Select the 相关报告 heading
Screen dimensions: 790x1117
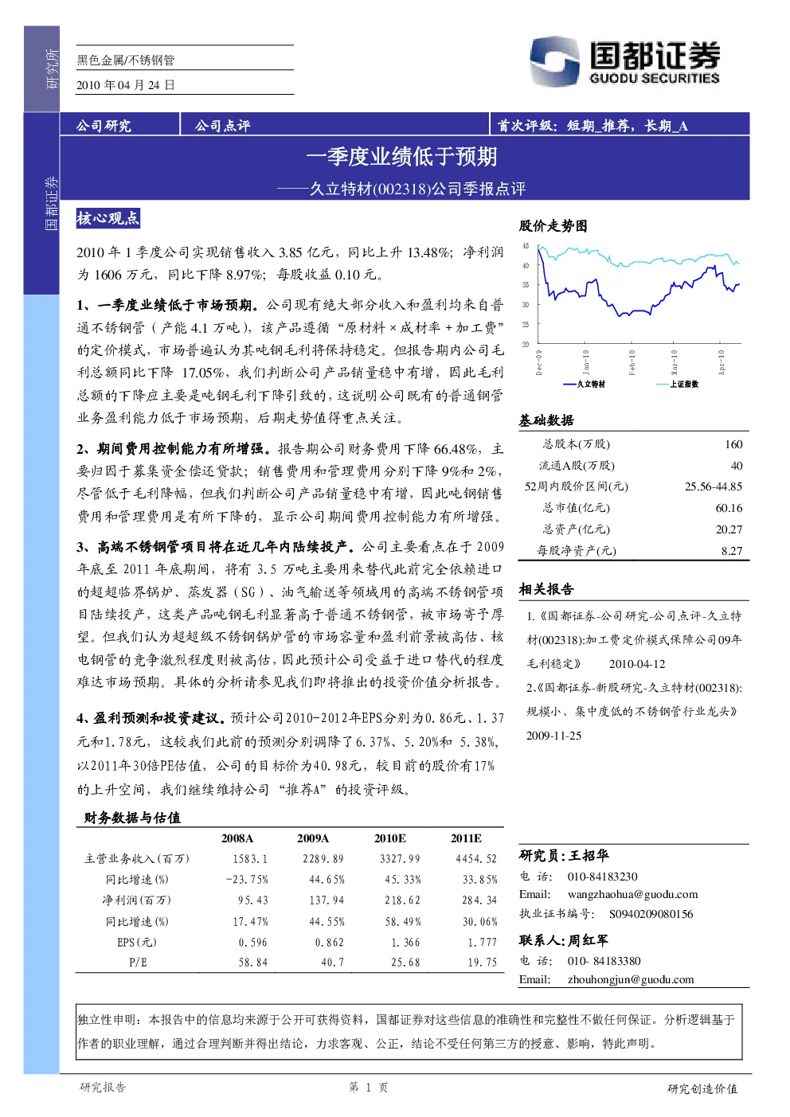546,589
